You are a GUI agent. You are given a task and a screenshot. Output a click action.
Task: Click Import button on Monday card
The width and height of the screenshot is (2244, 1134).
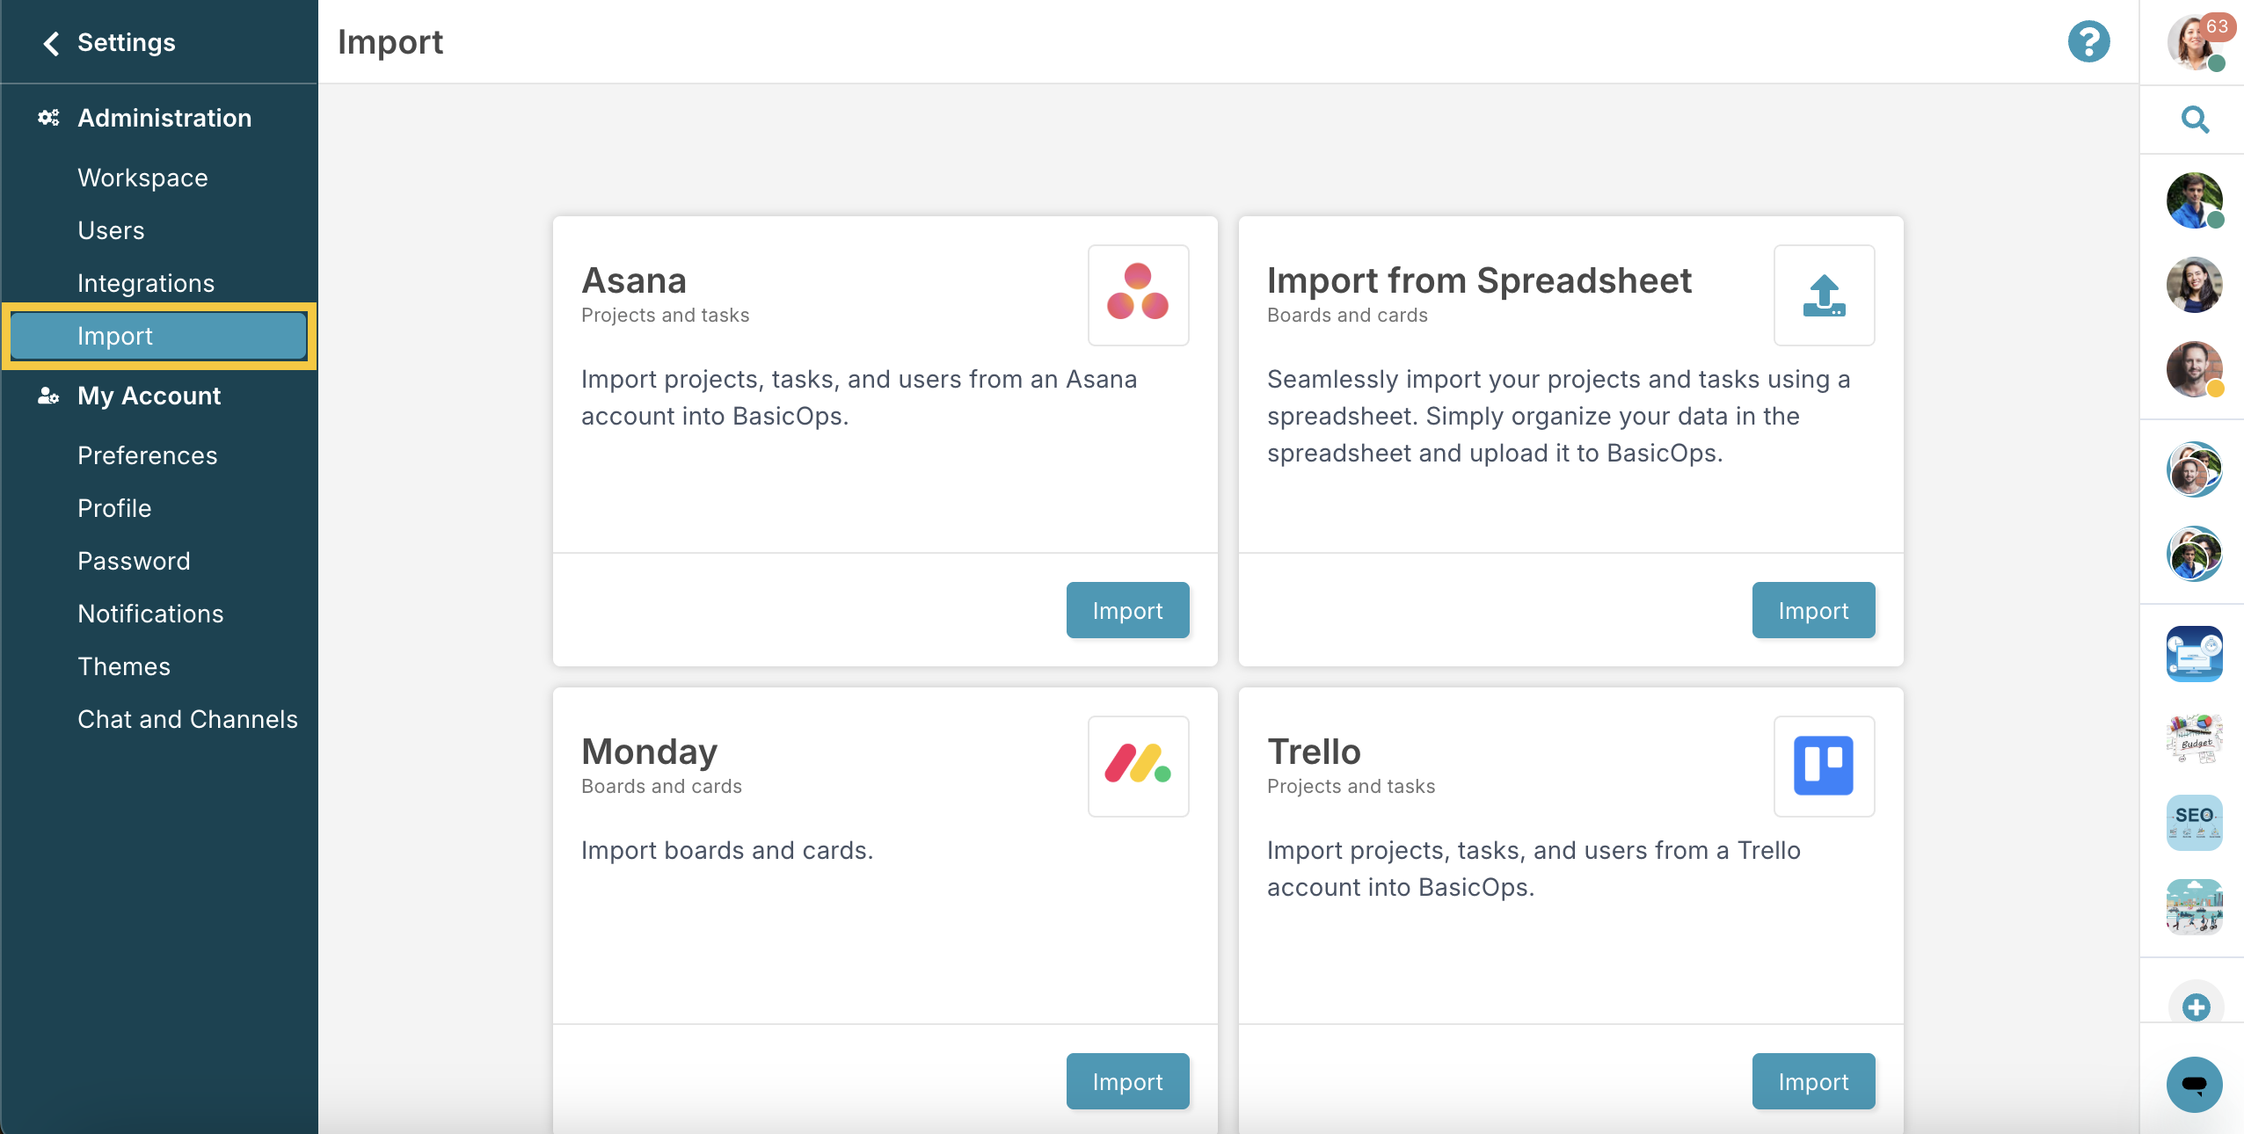click(x=1127, y=1081)
